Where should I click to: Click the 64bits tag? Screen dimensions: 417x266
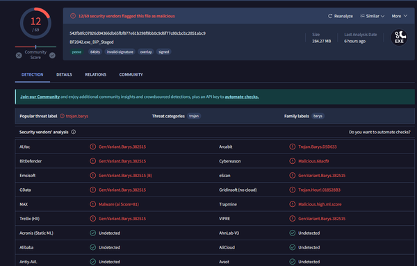[x=95, y=52]
